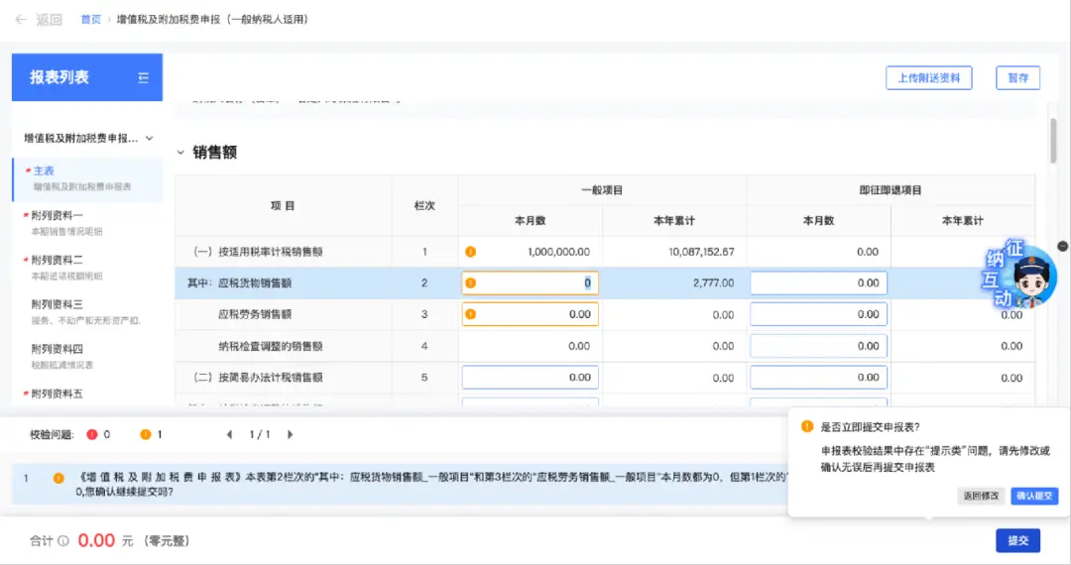Screen dimensions: 1071x565
Task: Expand 增值税及附加税费申报 sidebar group chevron
Action: click(x=149, y=138)
